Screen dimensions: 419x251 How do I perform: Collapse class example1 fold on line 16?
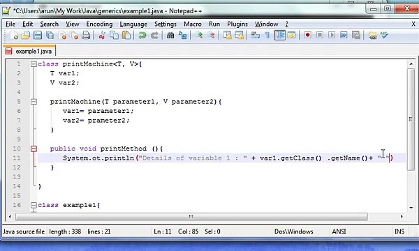tap(34, 205)
